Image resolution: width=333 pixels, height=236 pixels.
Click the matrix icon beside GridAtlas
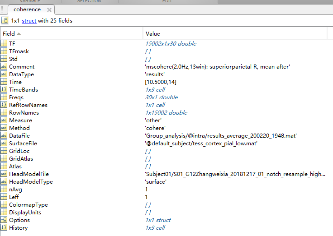point(4,158)
